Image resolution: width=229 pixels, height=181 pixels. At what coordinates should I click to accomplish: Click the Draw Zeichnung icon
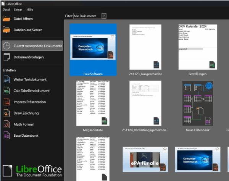(7, 113)
